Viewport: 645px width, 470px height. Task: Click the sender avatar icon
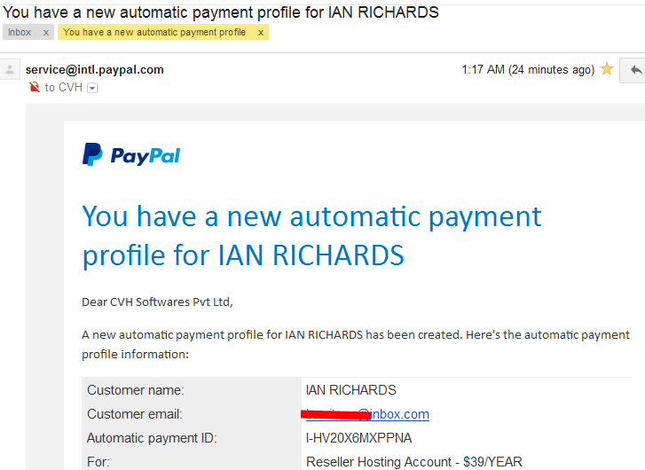point(10,69)
